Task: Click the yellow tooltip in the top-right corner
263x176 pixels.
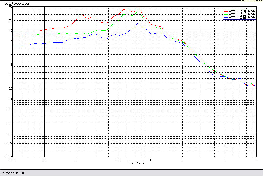Action: tap(252, 1)
